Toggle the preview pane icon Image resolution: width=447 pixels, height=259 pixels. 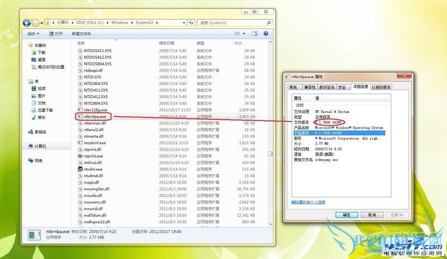255,34
